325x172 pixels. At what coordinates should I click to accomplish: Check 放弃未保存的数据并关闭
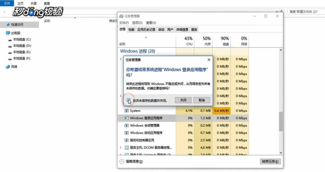click(128, 100)
